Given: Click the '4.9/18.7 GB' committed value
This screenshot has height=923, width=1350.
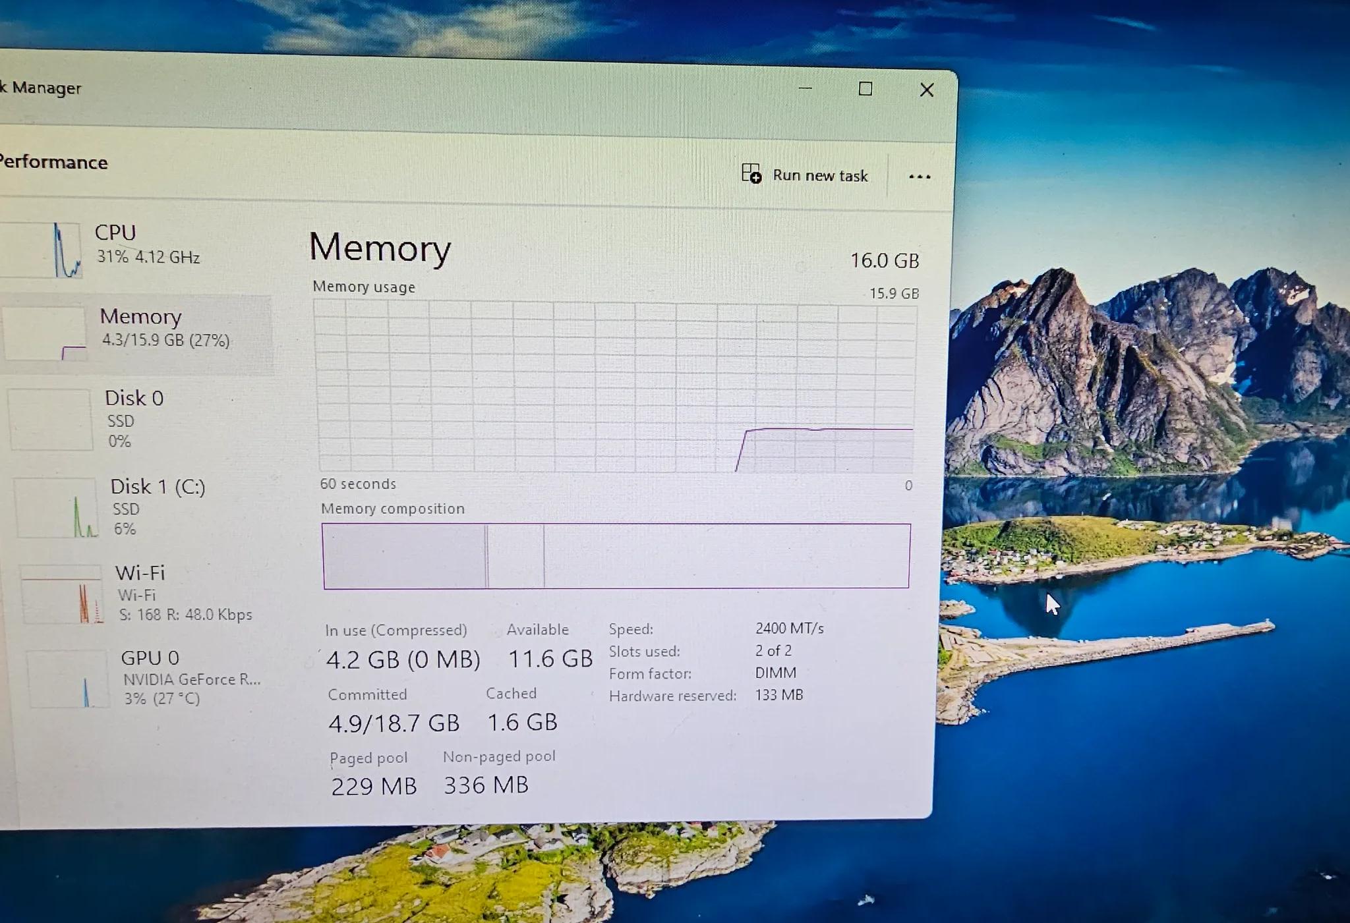Looking at the screenshot, I should click(x=394, y=723).
